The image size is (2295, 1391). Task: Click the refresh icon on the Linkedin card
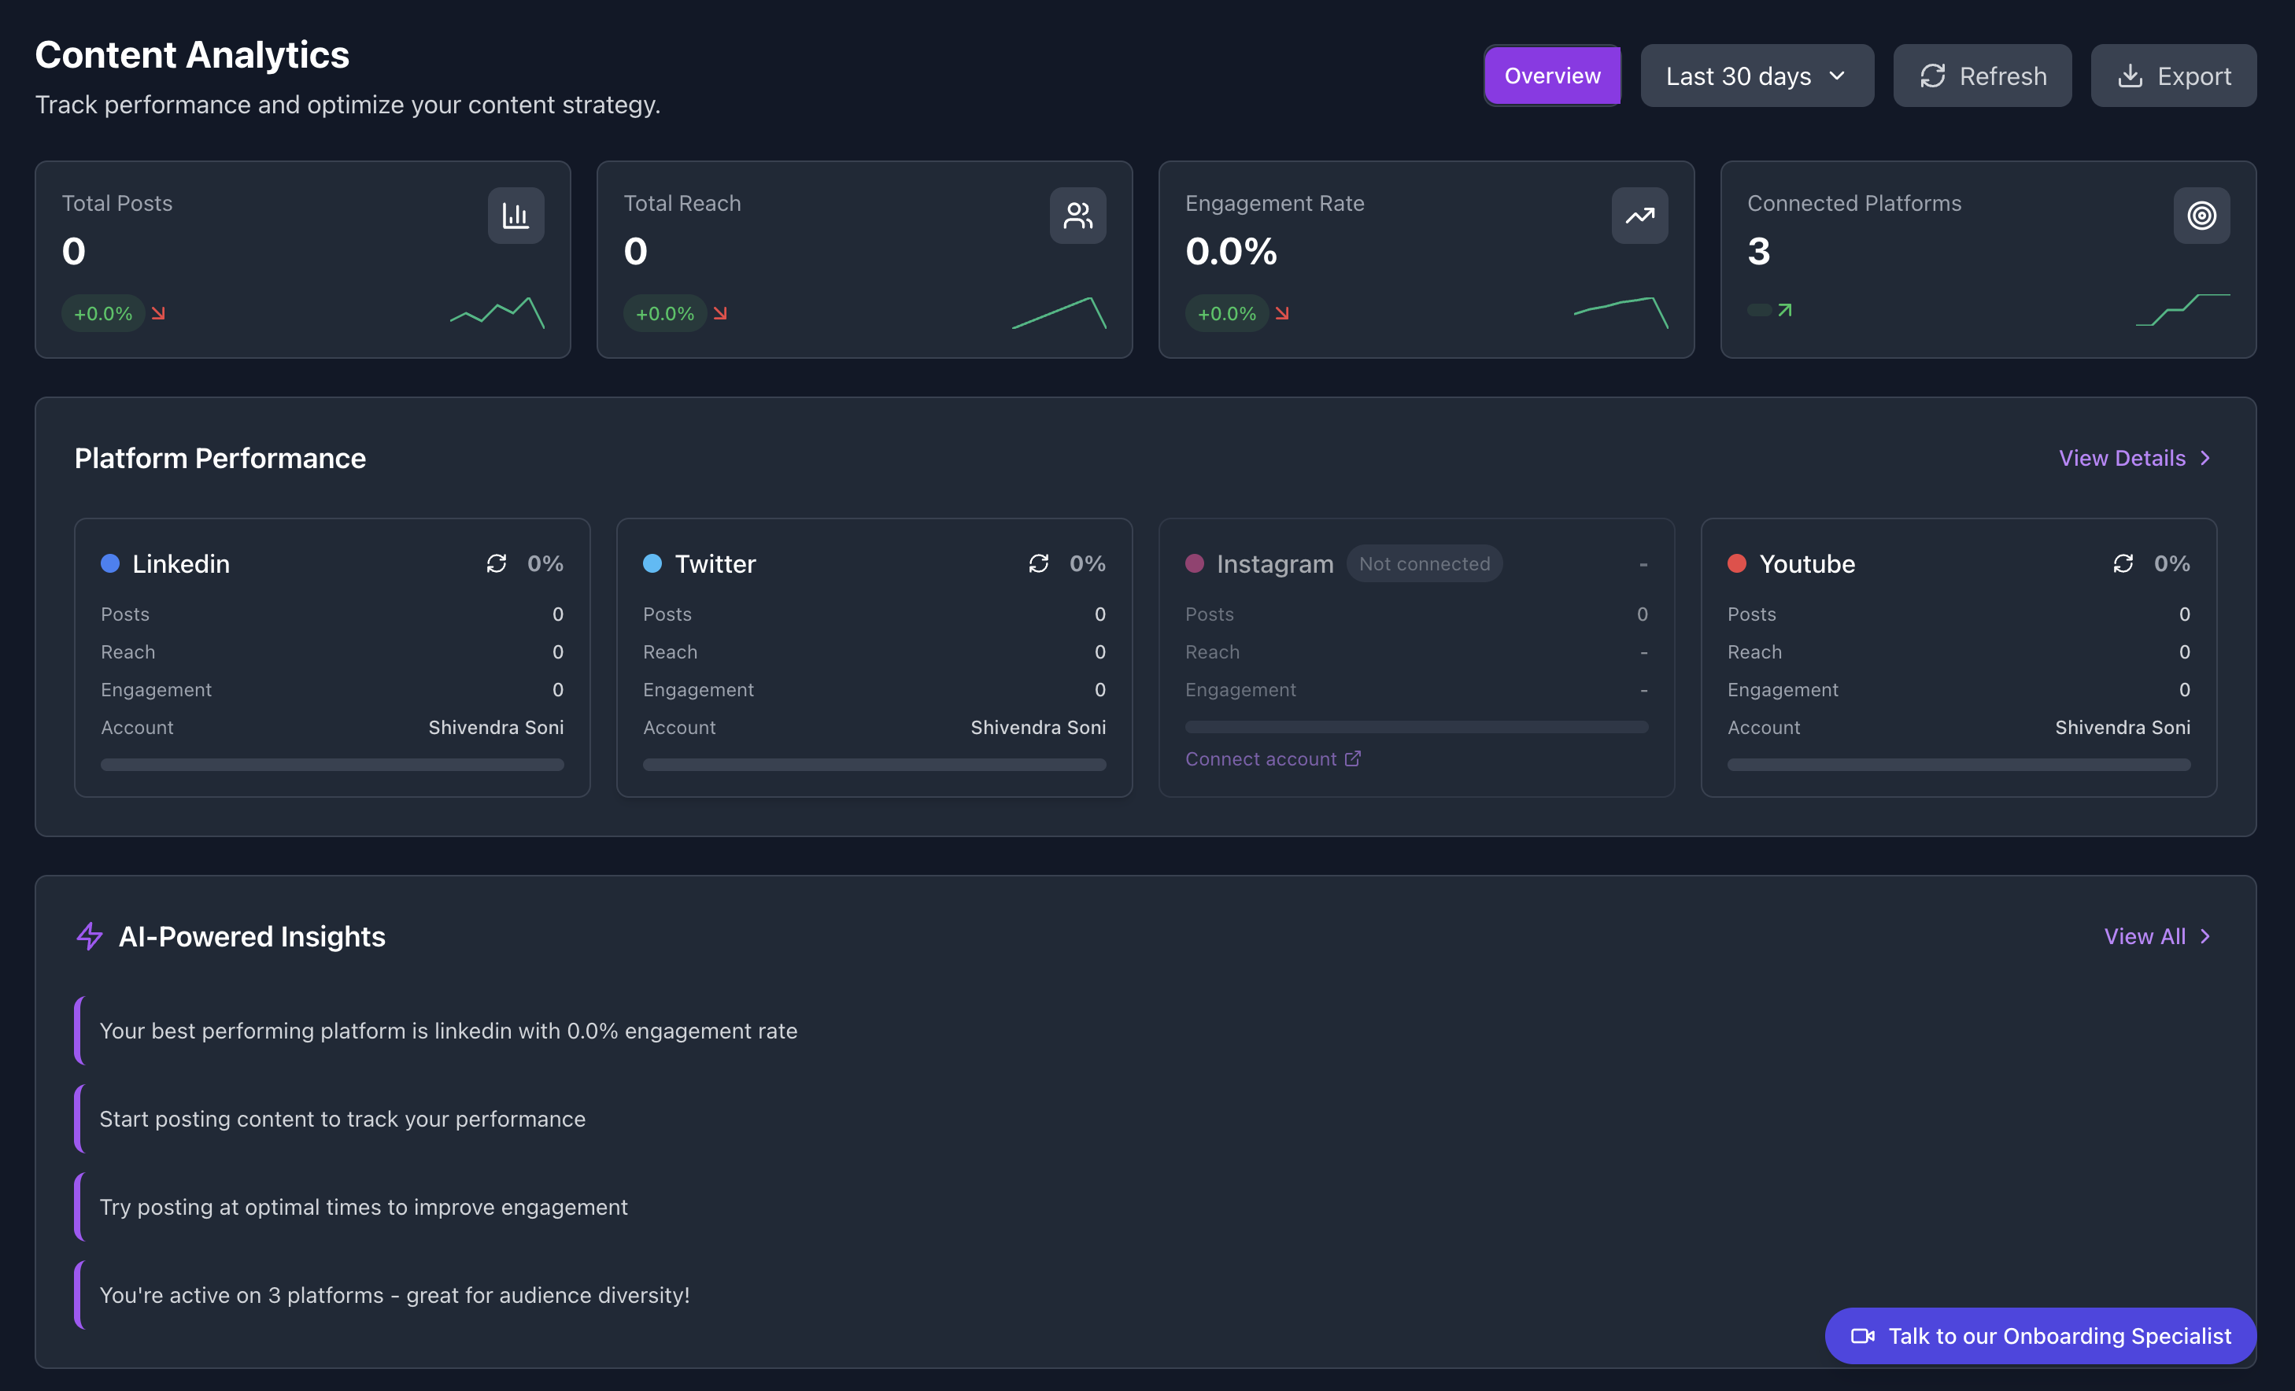tap(497, 563)
